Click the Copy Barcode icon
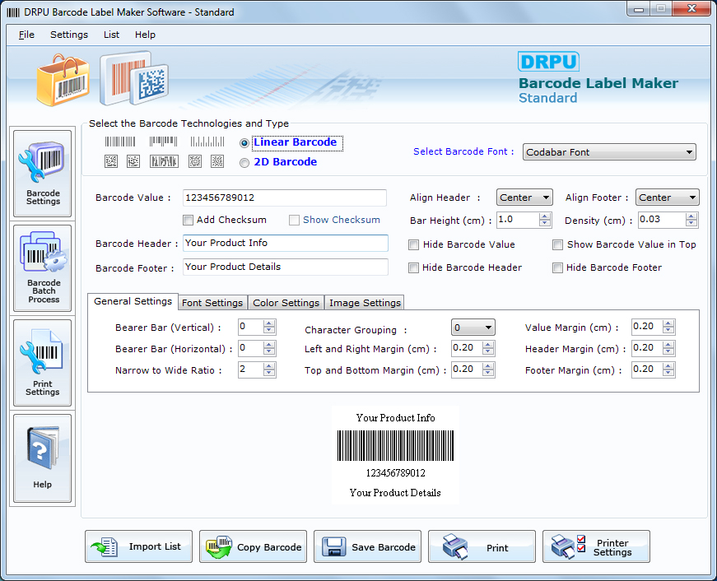 (x=219, y=546)
